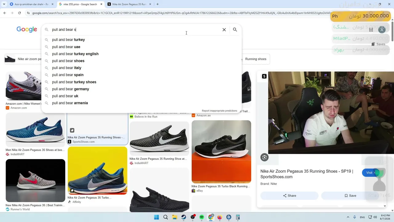Go to the Google logo homepage
Screen dimensions: 394x222
[27, 29]
